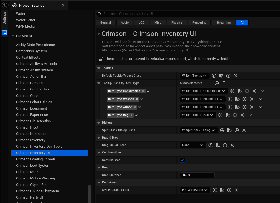Open B_OwnedStash class dropdown
280x203 pixels.
195,190
